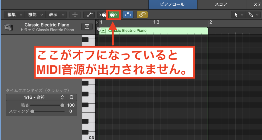Toggle the blue catch playhead button
The height and width of the screenshot is (140, 262).
(x=128, y=15)
